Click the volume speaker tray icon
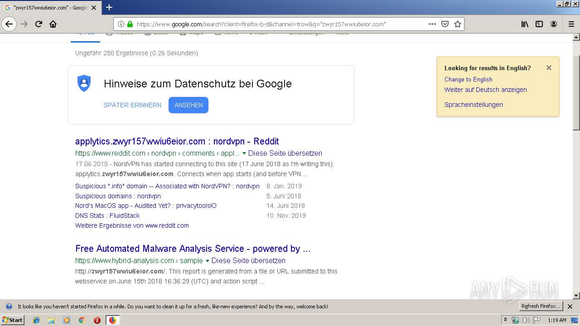 point(526,320)
